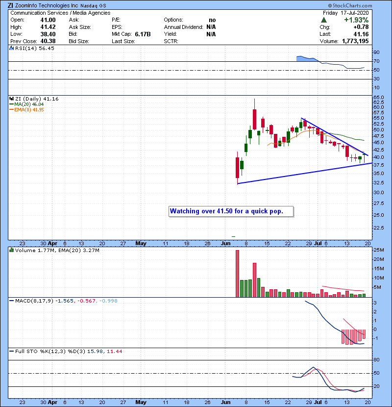Click 'ZoomInfo Technologies Inc' company name
Image resolution: width=392 pixels, height=407 pixels.
point(47,5)
